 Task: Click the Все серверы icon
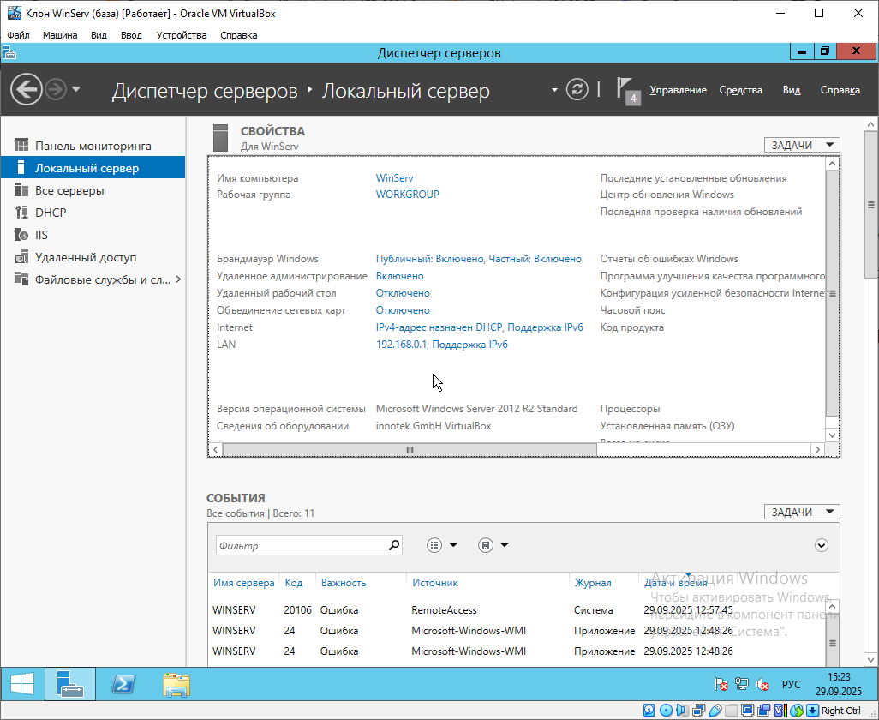click(x=21, y=190)
